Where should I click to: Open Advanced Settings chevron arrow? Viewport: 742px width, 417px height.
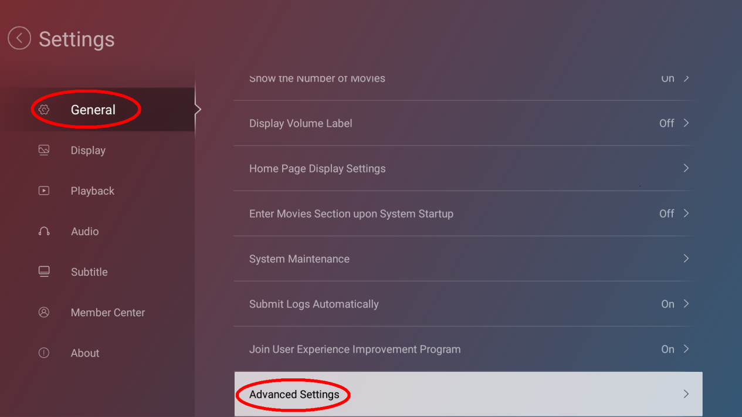click(x=686, y=394)
